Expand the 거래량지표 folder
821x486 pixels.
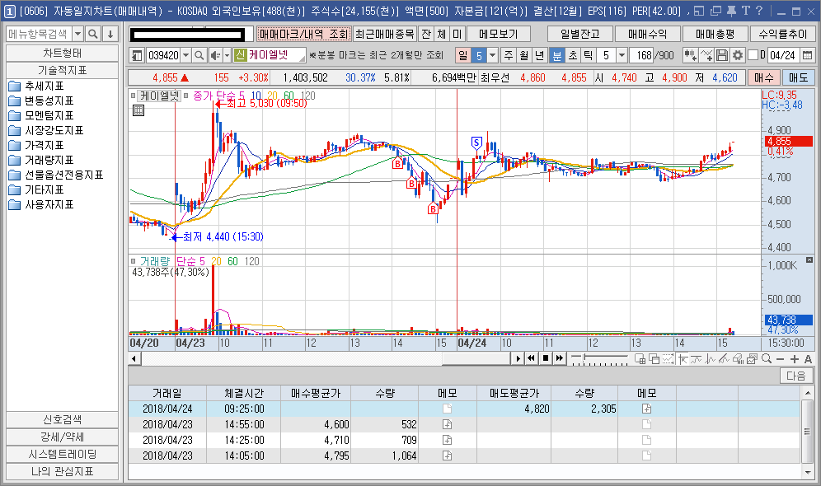41,160
